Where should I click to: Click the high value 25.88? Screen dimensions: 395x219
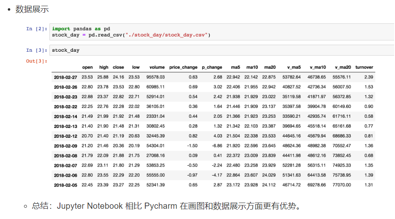(103, 77)
